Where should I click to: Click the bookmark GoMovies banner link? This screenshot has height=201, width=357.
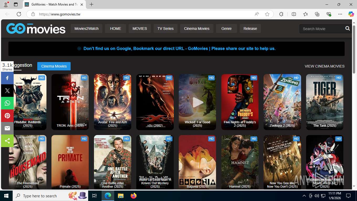tap(179, 48)
